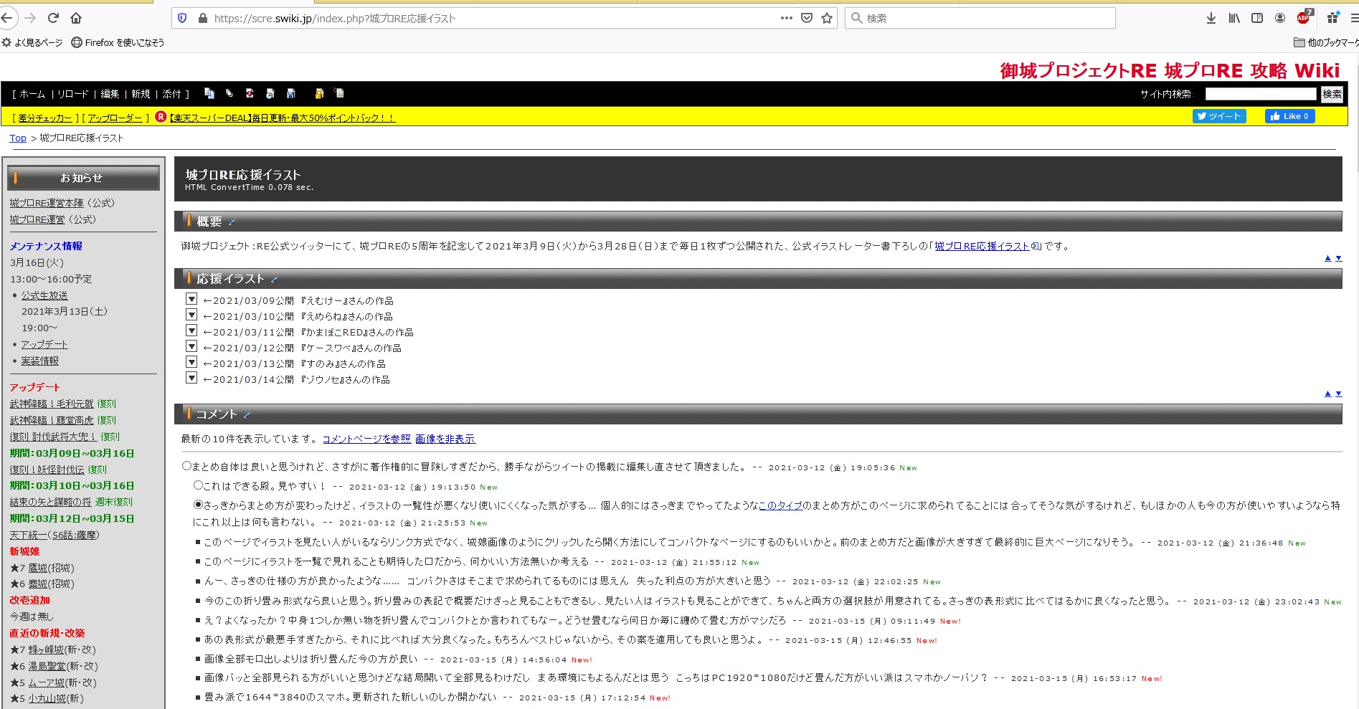Click 編集 in the wiki navigation menu
The image size is (1359, 709).
pyautogui.click(x=110, y=94)
